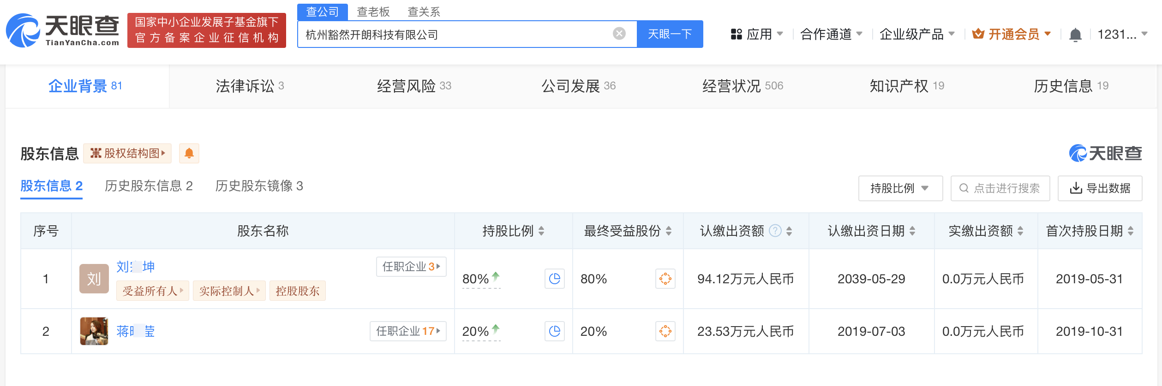1162x386 pixels.
Task: Sort by 认缴出资额 column arrows
Action: coord(789,231)
